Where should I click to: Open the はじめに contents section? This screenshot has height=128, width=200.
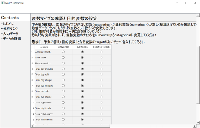click(8, 24)
